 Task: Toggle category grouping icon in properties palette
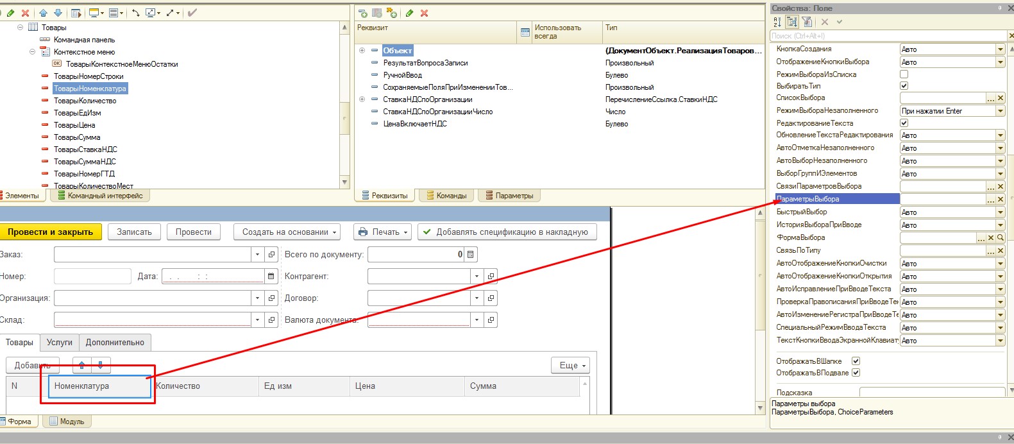pos(792,22)
